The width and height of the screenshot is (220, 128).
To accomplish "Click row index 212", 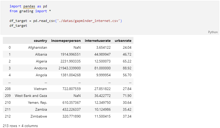I will (x=8, y=116).
